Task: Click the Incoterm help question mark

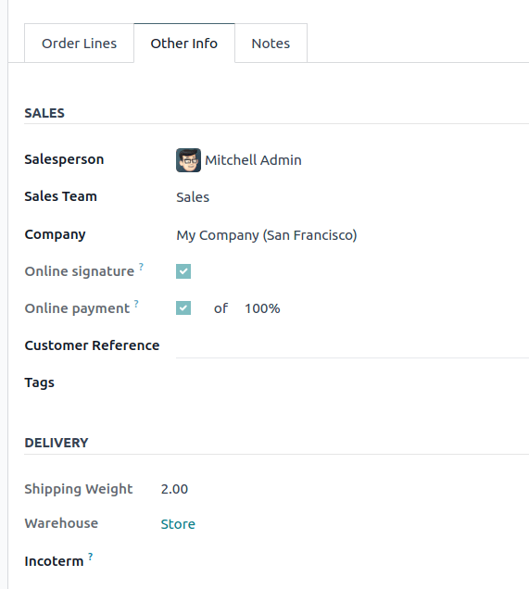Action: tap(91, 557)
